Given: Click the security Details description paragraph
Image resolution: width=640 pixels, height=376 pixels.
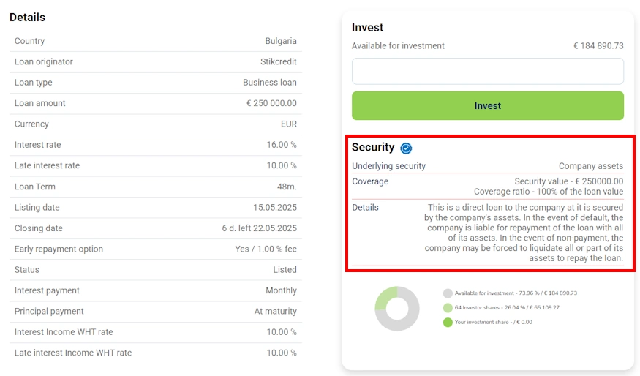Looking at the screenshot, I should pos(524,233).
